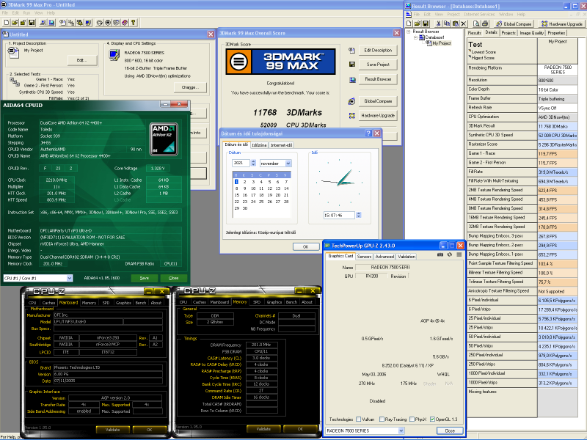The height and width of the screenshot is (440, 587).
Task: Click Cut scissors icon in Result Browser toolbar
Action: point(438,23)
